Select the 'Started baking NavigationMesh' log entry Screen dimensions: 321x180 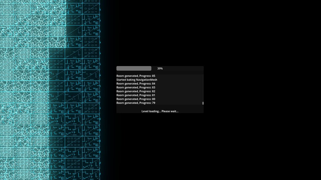137,80
